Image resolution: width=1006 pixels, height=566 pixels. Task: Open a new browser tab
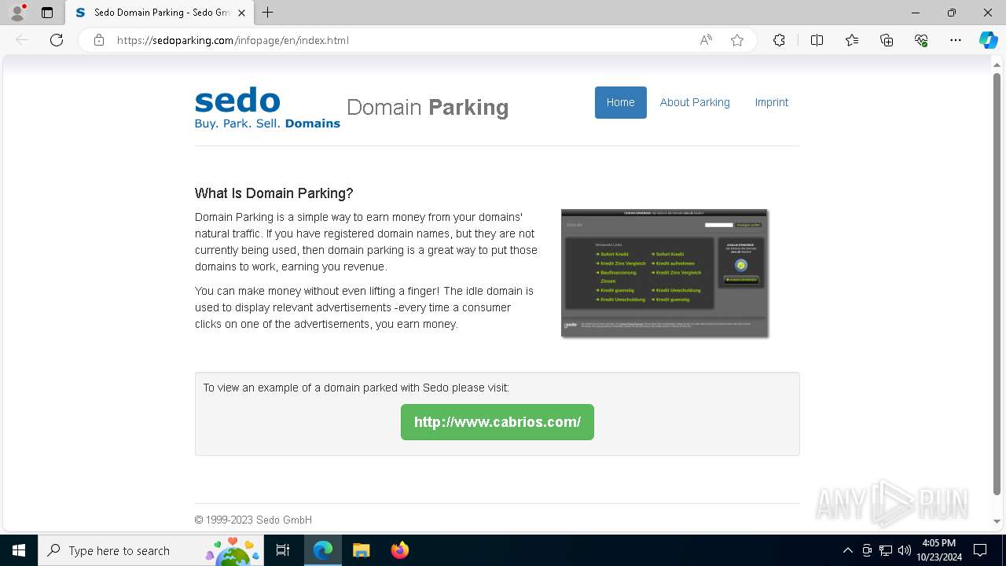[268, 13]
